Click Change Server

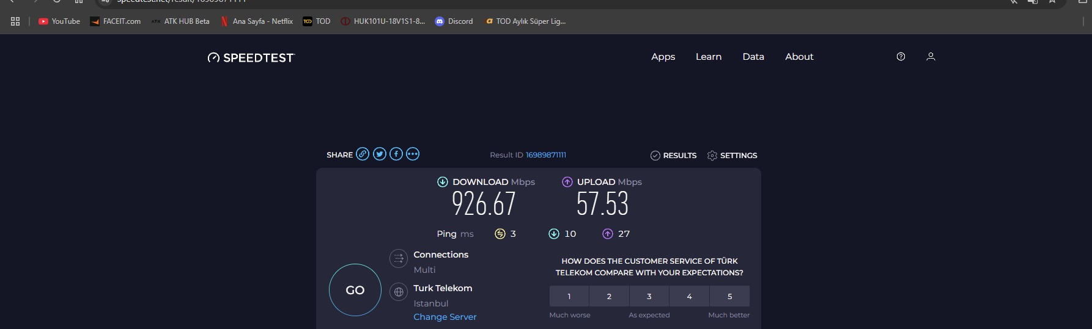click(x=445, y=317)
